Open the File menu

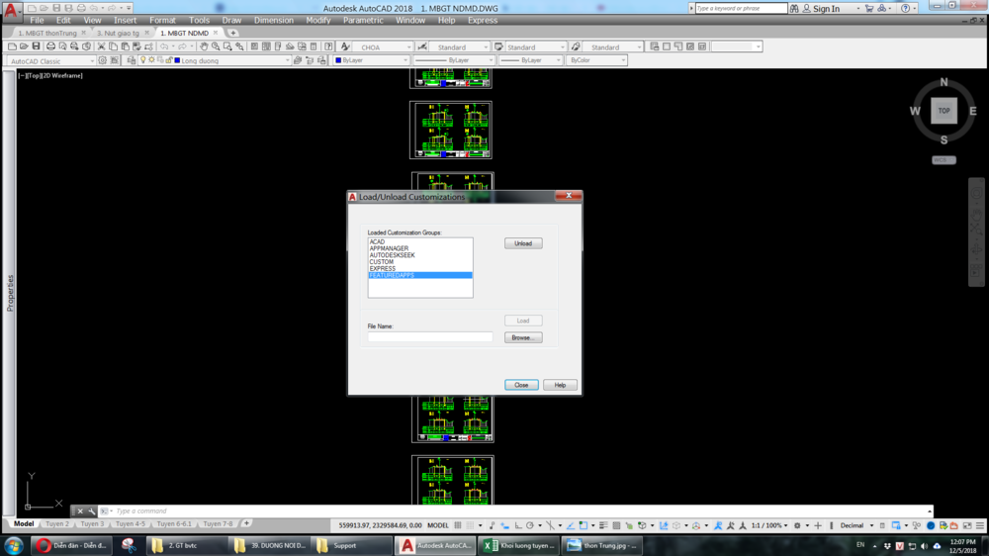(x=37, y=20)
